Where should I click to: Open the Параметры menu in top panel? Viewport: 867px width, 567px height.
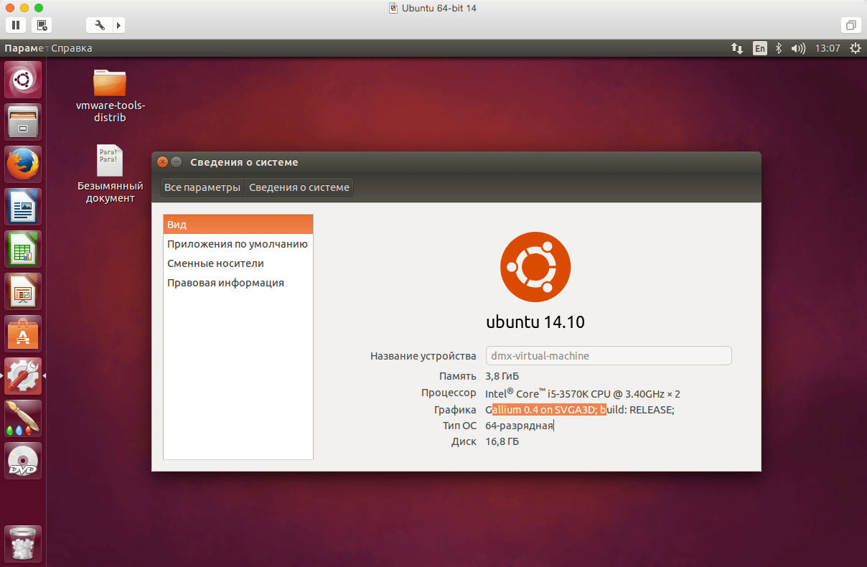[26, 48]
